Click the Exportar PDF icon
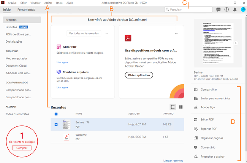Viewport: 247px width, 163px height. (x=196, y=129)
